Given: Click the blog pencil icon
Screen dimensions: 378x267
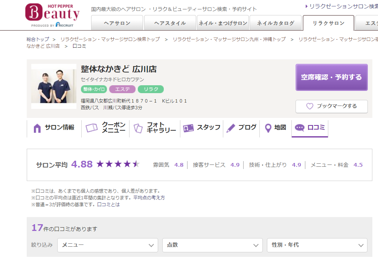Looking at the screenshot, I should pos(231,128).
